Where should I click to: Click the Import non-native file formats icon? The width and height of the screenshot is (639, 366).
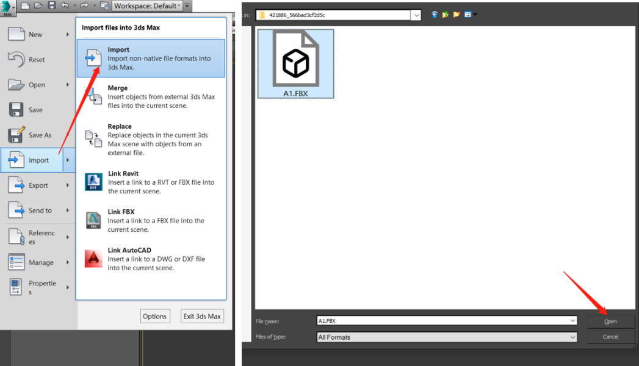(93, 58)
